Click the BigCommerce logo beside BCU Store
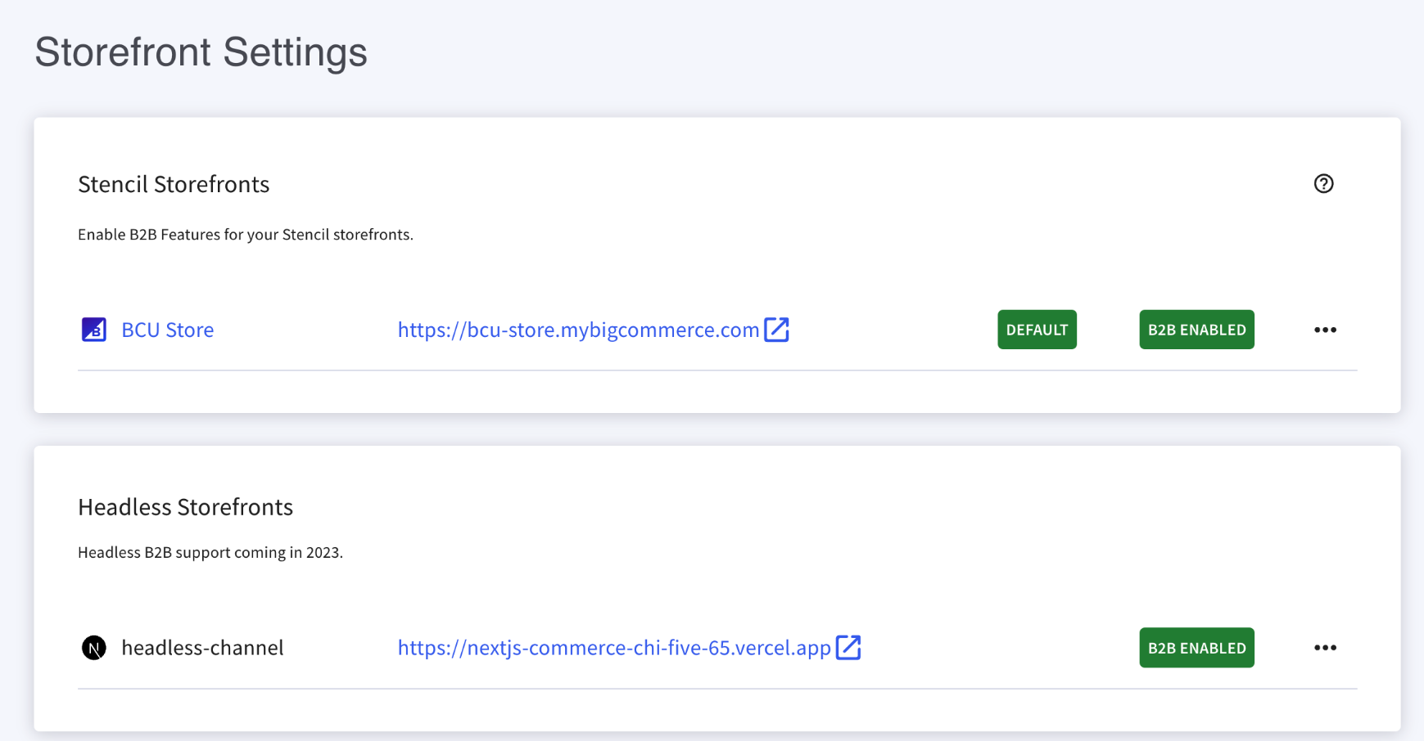1424x741 pixels. (x=94, y=330)
